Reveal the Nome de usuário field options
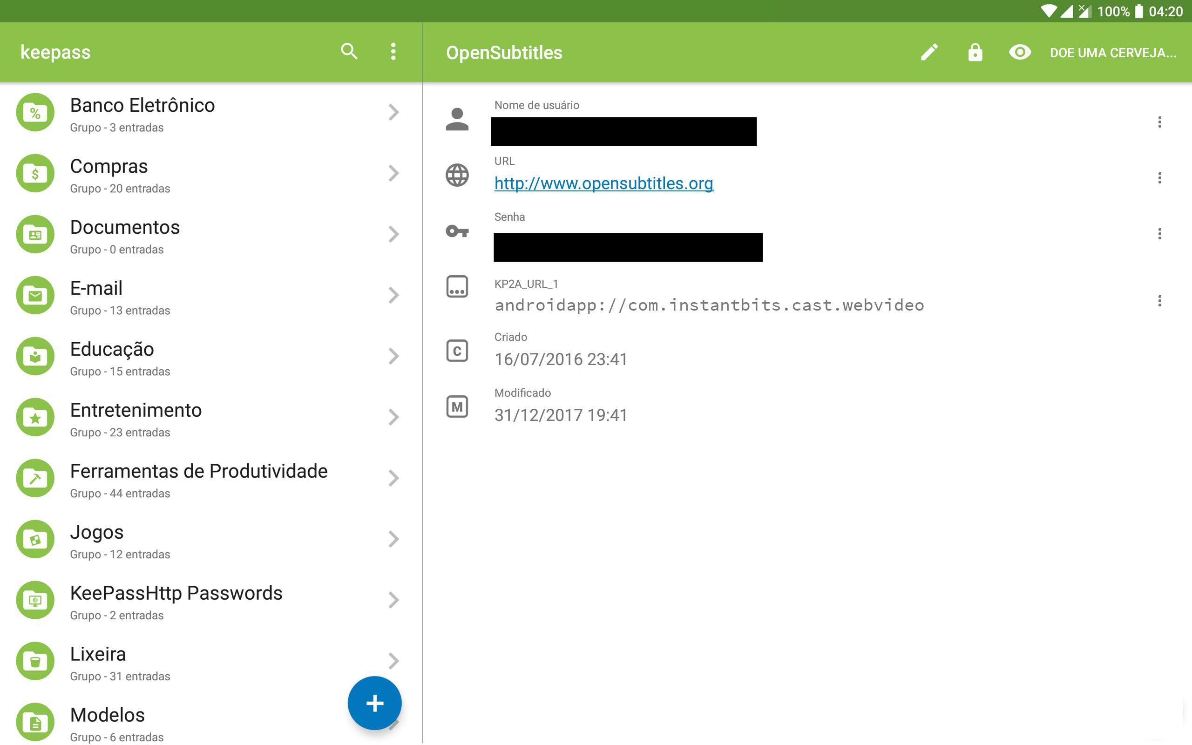This screenshot has height=745, width=1192. coord(1160,122)
